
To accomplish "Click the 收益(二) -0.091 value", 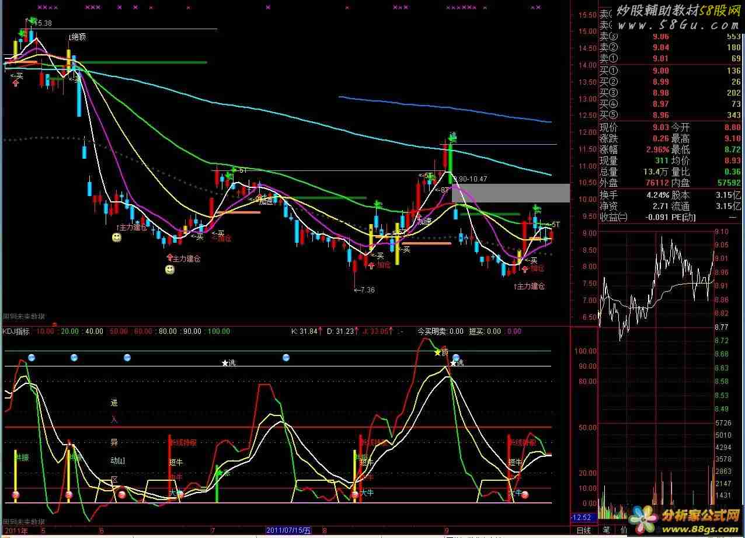I will [x=656, y=217].
